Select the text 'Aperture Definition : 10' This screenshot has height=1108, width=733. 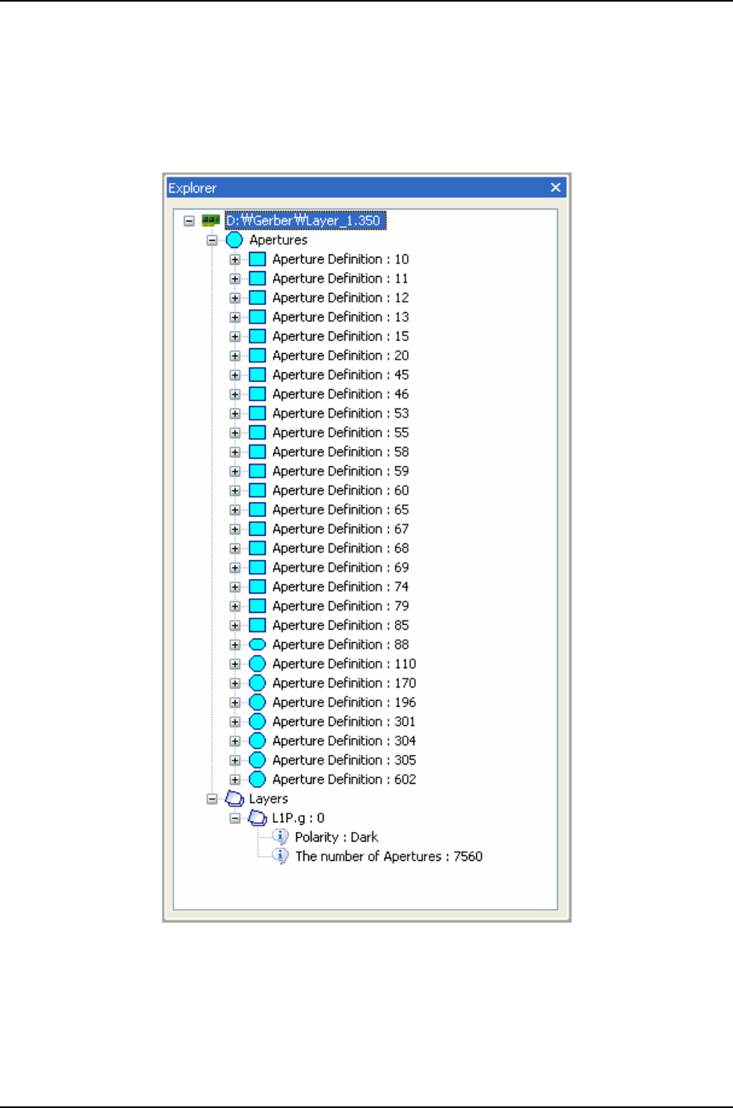340,259
